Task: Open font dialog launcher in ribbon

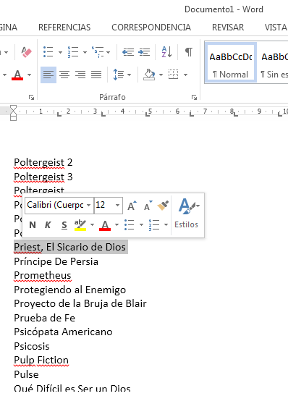Action: 32,97
